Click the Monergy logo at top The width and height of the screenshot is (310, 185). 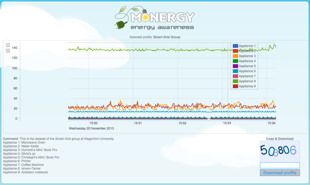(155, 18)
